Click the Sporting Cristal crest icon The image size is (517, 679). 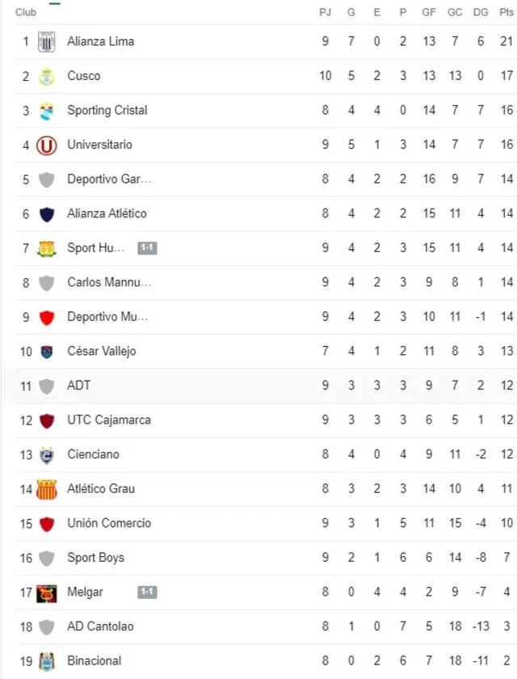coord(47,111)
